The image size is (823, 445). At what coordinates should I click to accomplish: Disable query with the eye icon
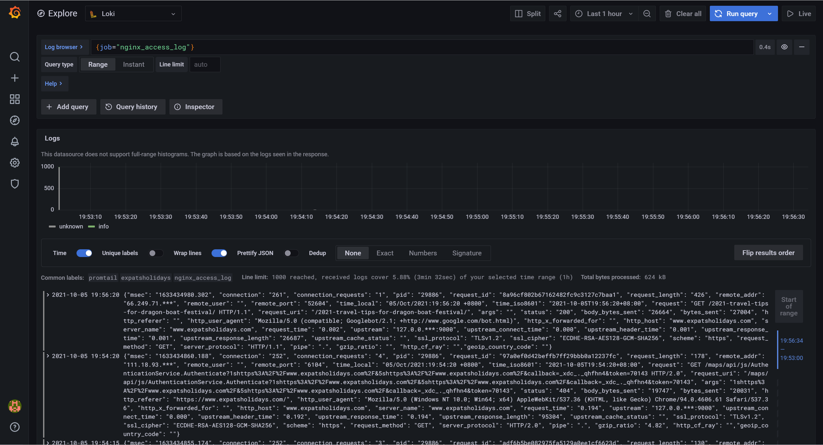(x=784, y=47)
